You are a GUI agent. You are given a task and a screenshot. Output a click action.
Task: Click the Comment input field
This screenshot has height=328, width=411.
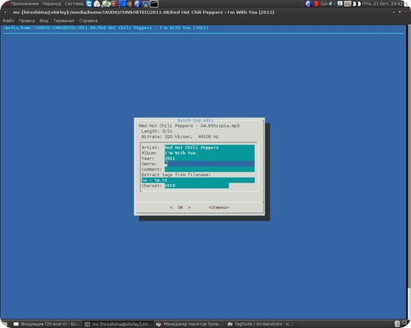pos(209,169)
